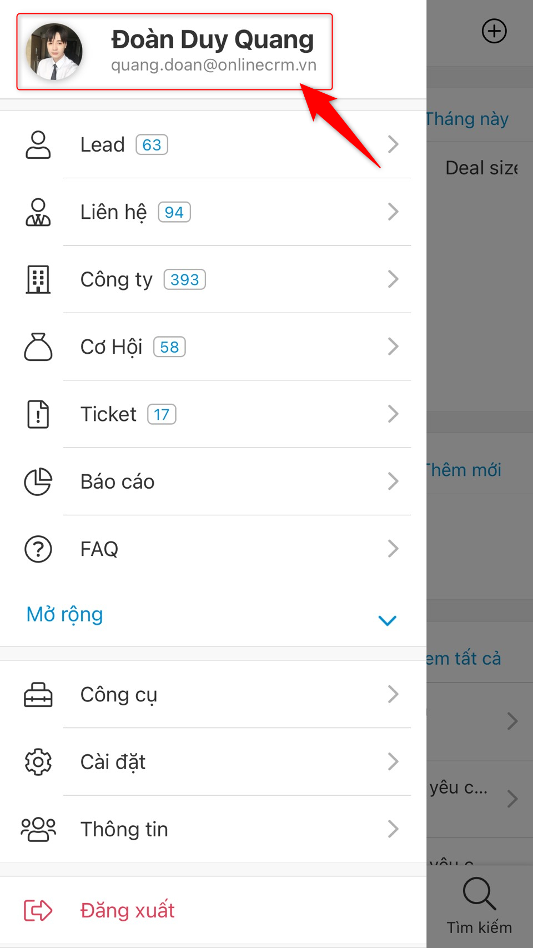Open the Công cụ toolbox icon
Viewport: 533px width, 948px height.
[38, 695]
